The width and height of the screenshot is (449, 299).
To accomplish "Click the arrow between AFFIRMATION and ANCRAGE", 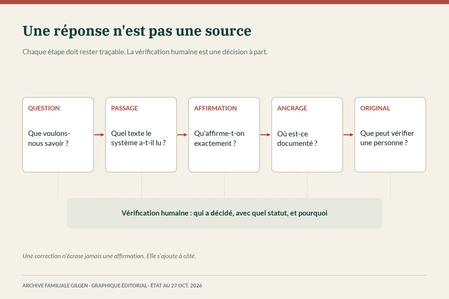I will [x=265, y=135].
